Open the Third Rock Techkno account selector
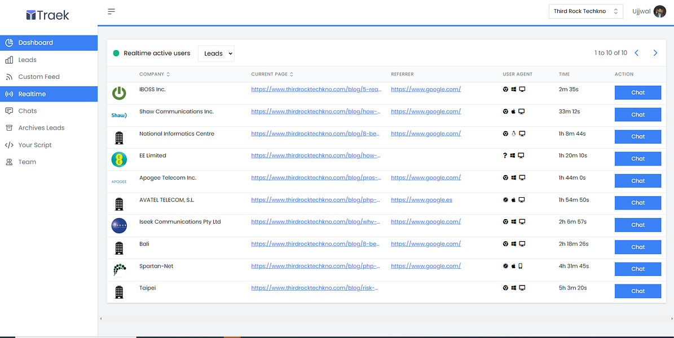The width and height of the screenshot is (674, 338). click(586, 11)
